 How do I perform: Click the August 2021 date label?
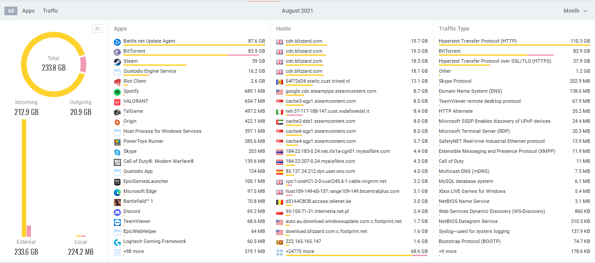coord(297,11)
